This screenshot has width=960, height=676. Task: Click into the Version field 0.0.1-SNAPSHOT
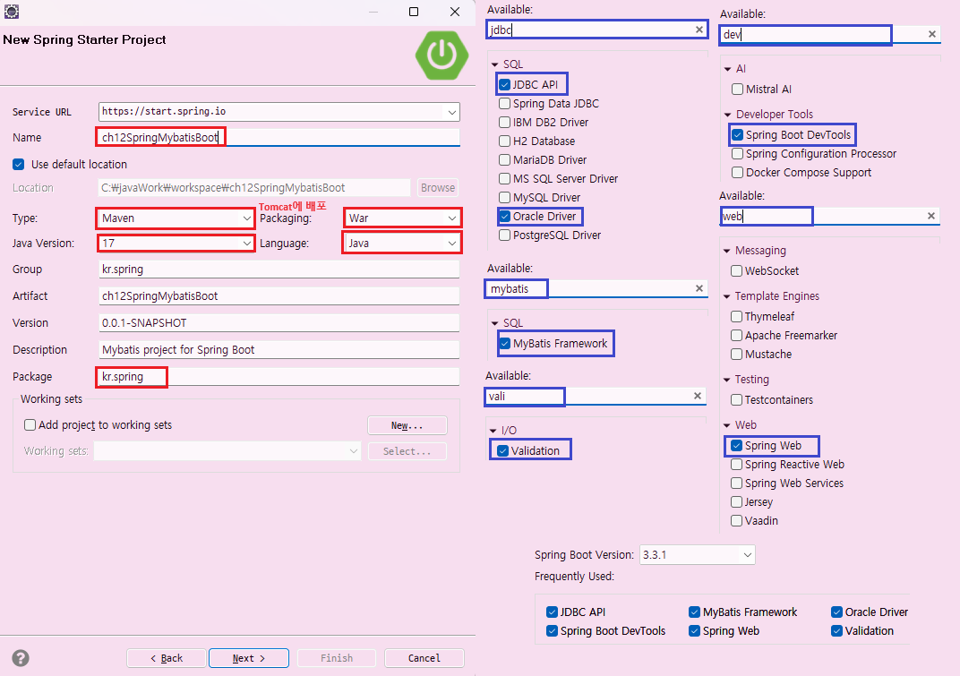279,322
